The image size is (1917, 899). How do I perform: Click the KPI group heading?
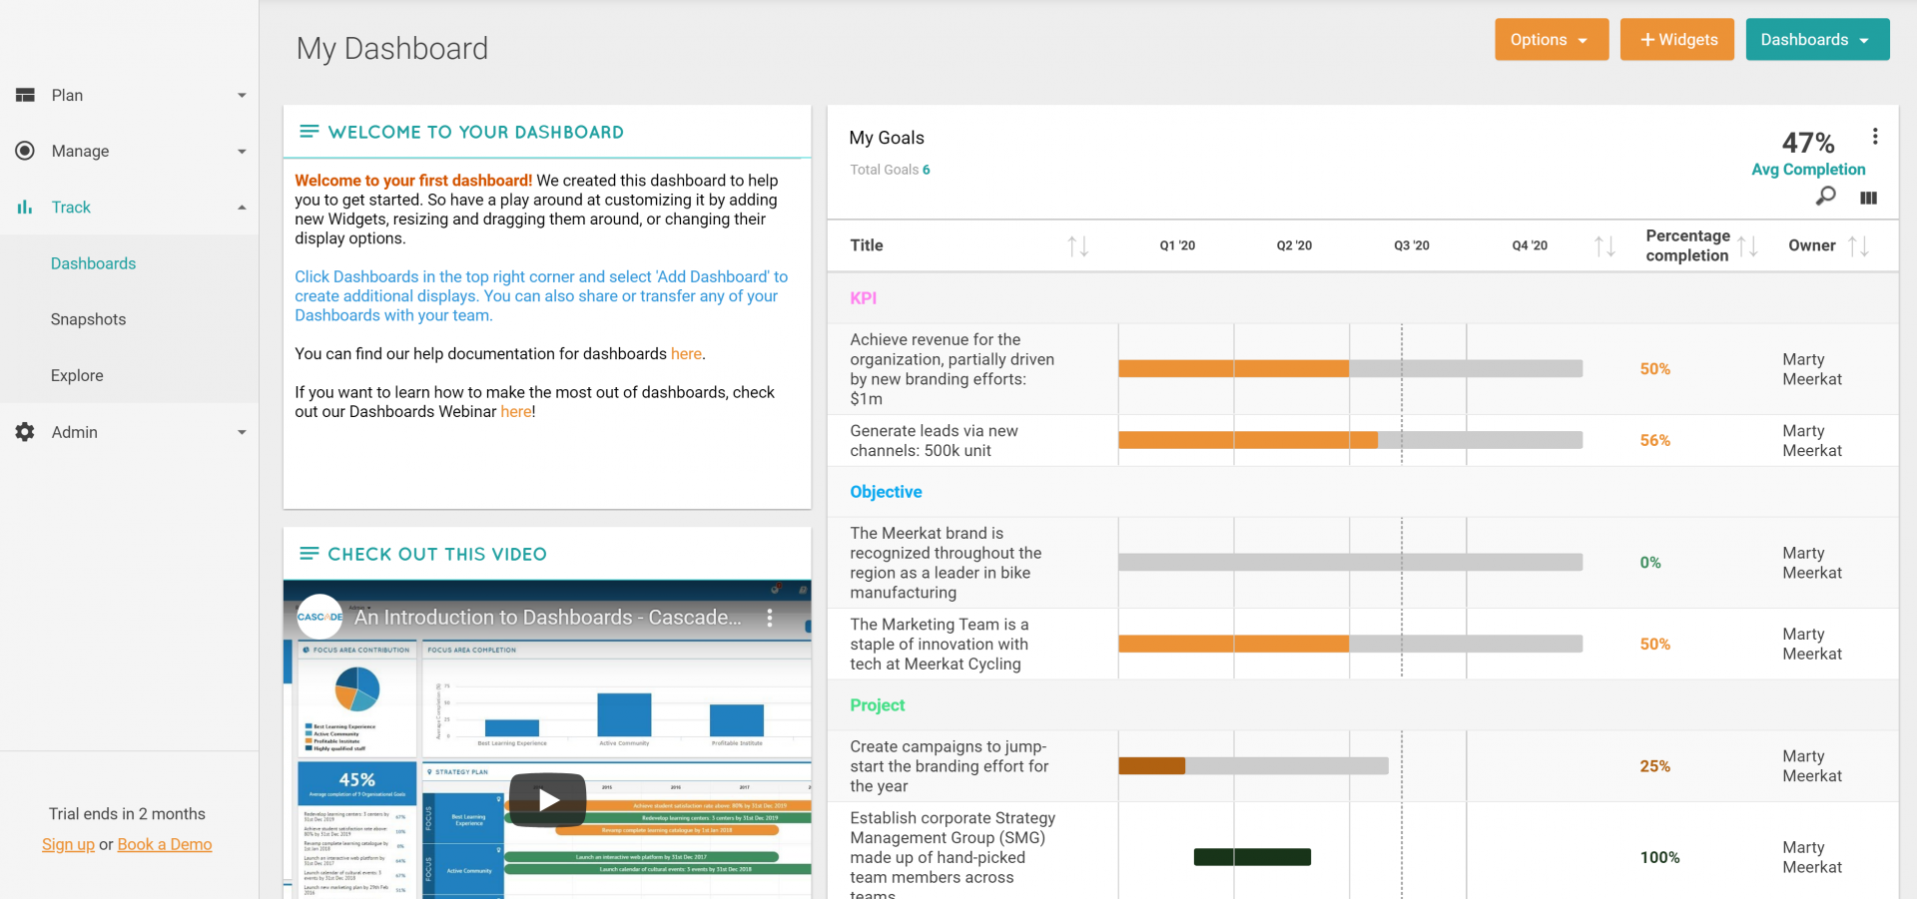[x=864, y=298]
